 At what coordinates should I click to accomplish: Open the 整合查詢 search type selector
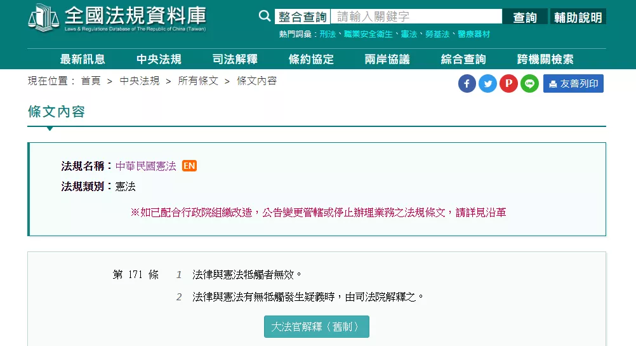[303, 17]
